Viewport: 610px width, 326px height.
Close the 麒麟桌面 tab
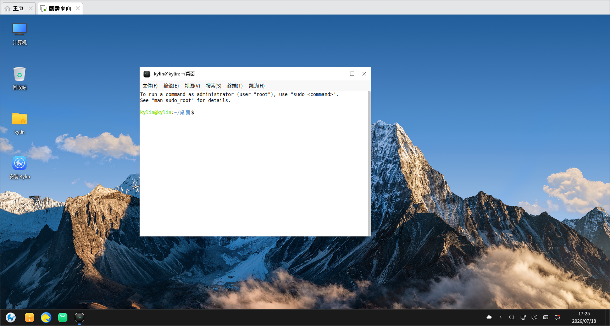[x=78, y=8]
